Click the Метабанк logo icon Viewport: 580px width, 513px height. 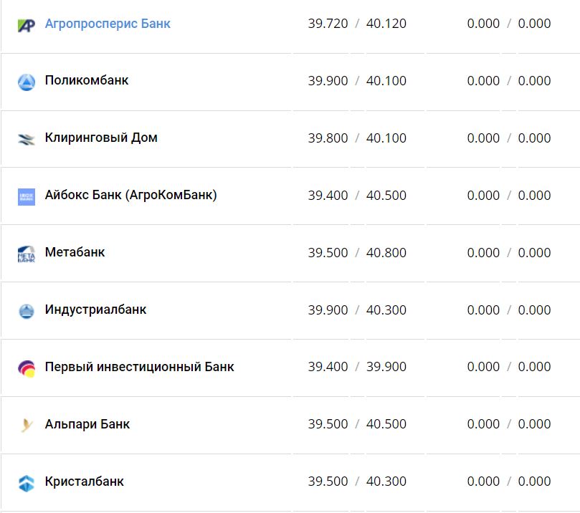point(27,254)
